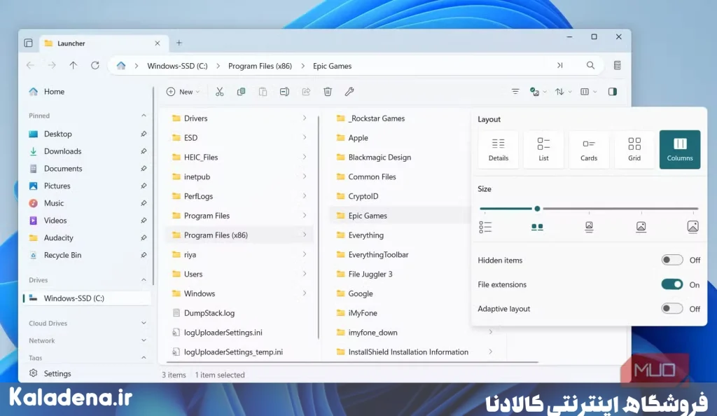Click the Copy icon in toolbar
Screen dimensions: 717x416
(x=241, y=92)
